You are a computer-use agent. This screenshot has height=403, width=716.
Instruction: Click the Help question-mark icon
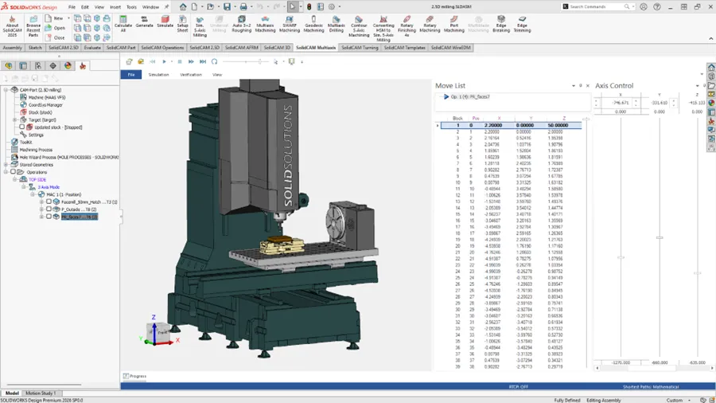click(x=656, y=7)
